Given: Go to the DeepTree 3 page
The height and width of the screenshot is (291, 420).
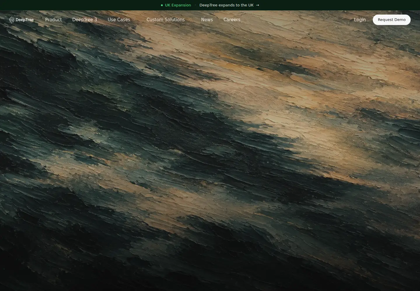Looking at the screenshot, I should click(85, 20).
